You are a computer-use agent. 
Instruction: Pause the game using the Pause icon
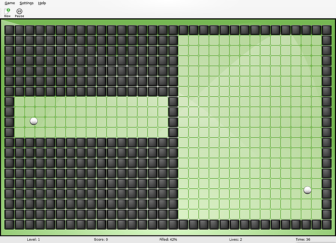19,13
